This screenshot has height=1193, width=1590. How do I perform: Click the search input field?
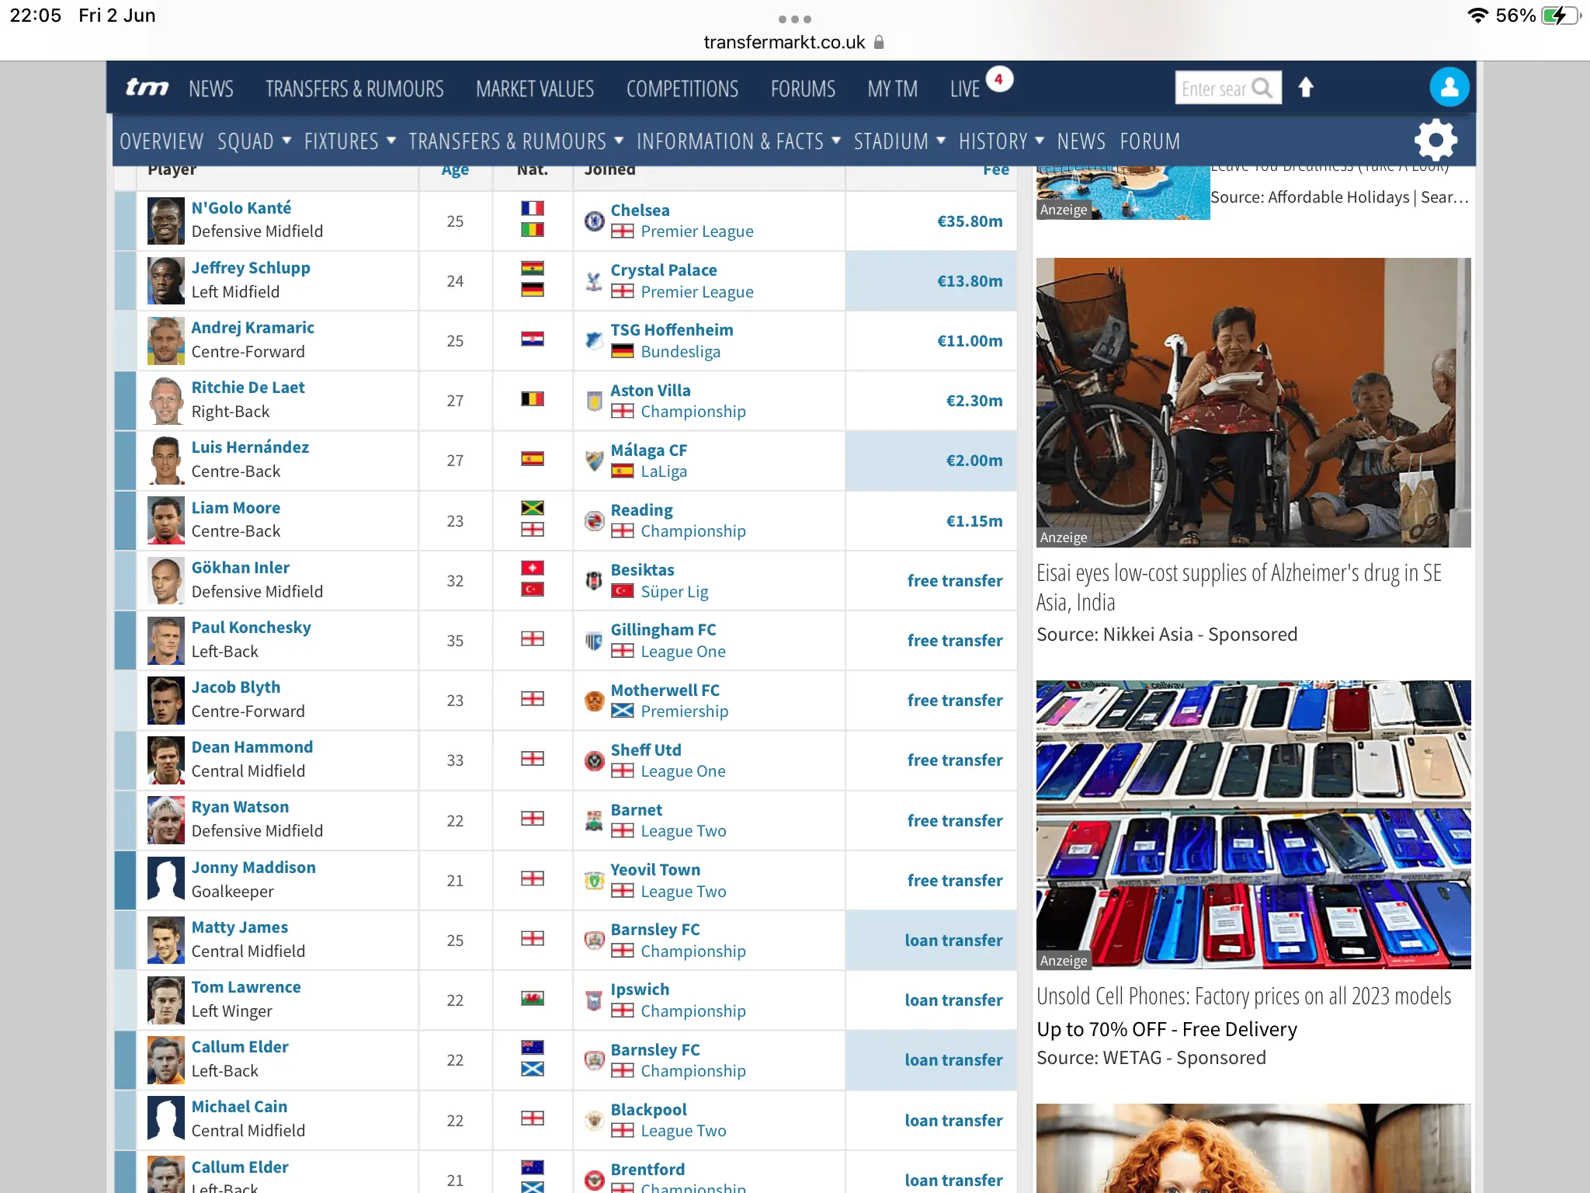click(1213, 89)
